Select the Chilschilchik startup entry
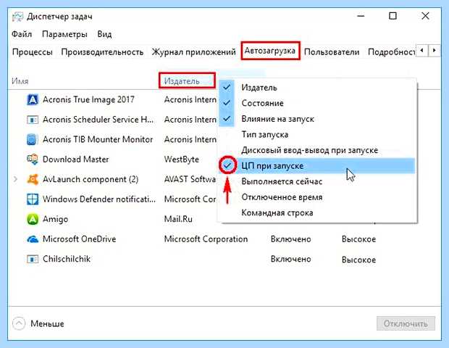This screenshot has height=348, width=449. pyautogui.click(x=67, y=259)
